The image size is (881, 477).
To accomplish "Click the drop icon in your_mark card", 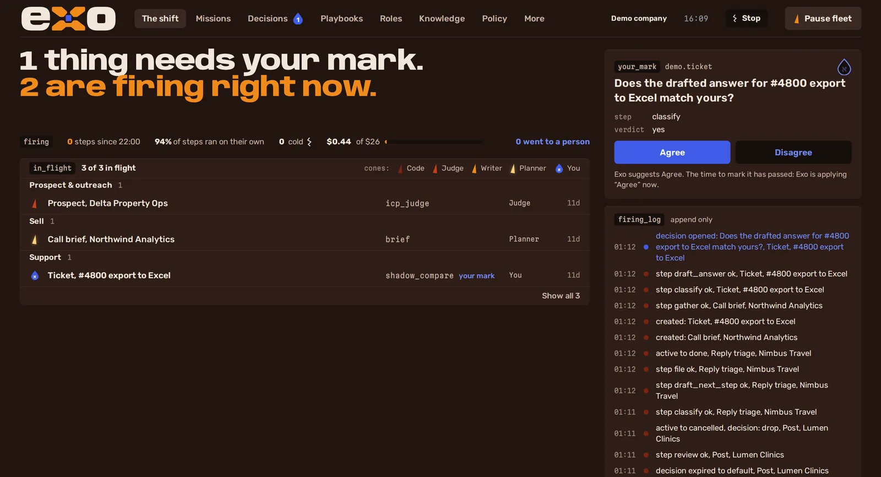I will (x=844, y=68).
